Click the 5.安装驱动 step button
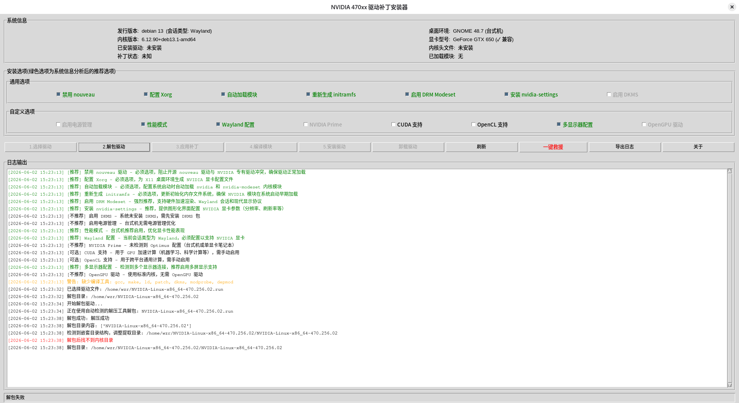Image resolution: width=739 pixels, height=403 pixels. (334, 147)
